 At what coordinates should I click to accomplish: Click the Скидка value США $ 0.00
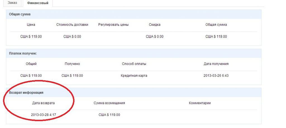coord(155,37)
